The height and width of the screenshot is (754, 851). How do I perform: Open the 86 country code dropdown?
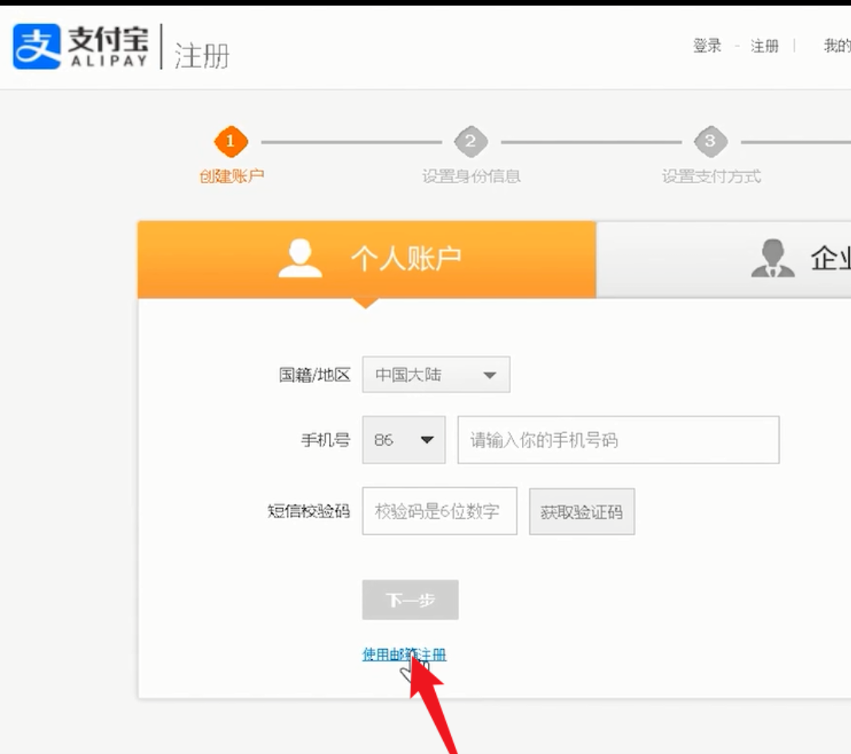(x=404, y=440)
